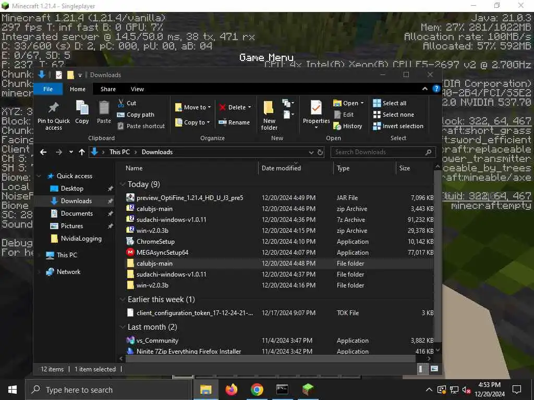The width and height of the screenshot is (534, 400).
Task: Open the terminal icon in the taskbar
Action: tap(282, 390)
